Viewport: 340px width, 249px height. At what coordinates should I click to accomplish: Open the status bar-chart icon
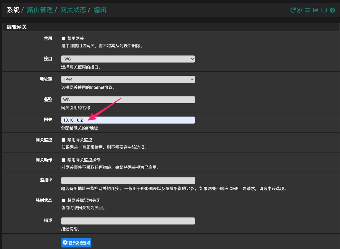point(316,10)
